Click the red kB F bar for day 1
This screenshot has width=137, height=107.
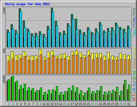pyautogui.click(x=7, y=91)
